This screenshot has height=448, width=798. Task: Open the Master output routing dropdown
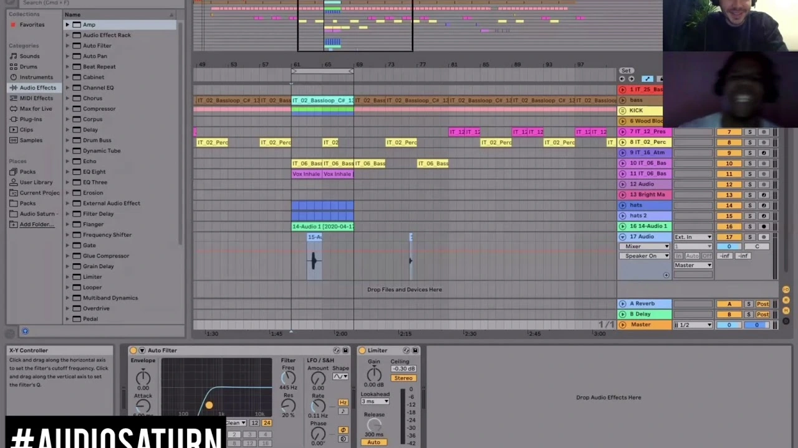coord(693,265)
